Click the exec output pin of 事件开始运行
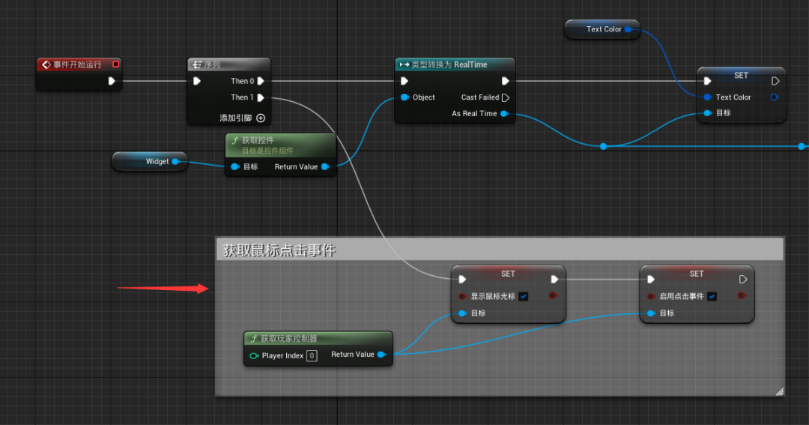Viewport: 809px width, 425px height. click(112, 81)
